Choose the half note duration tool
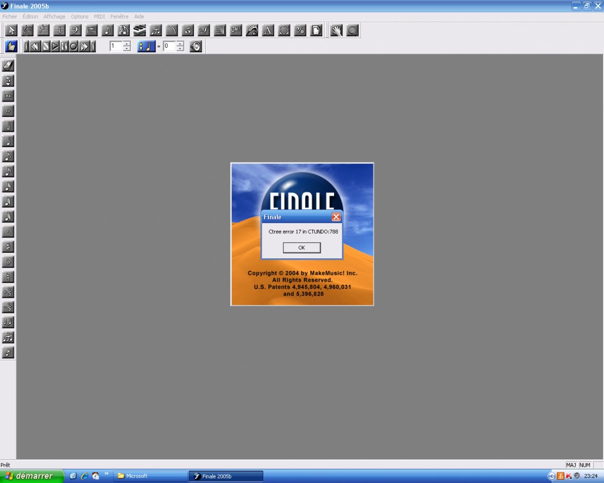 (8, 126)
